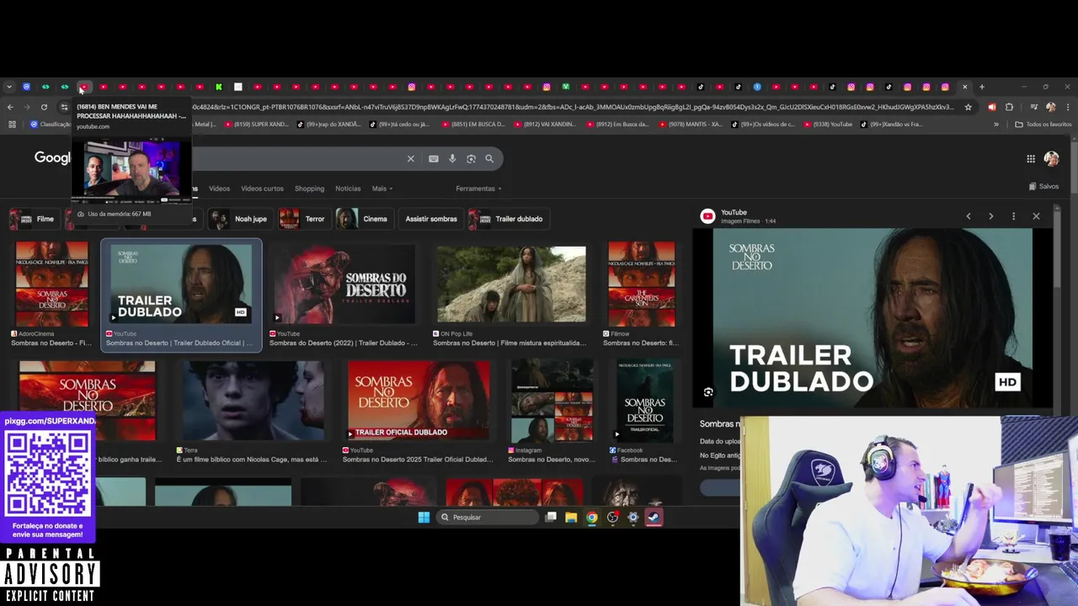1078x606 pixels.
Task: Open the media control icon in toolbar
Action: [x=1033, y=107]
